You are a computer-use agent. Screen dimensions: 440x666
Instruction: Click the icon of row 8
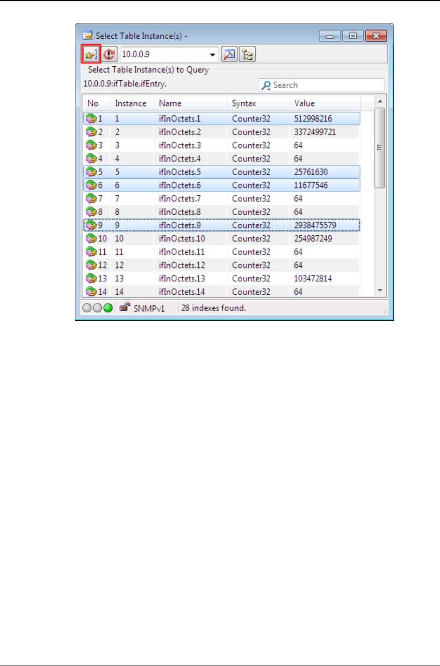(91, 212)
